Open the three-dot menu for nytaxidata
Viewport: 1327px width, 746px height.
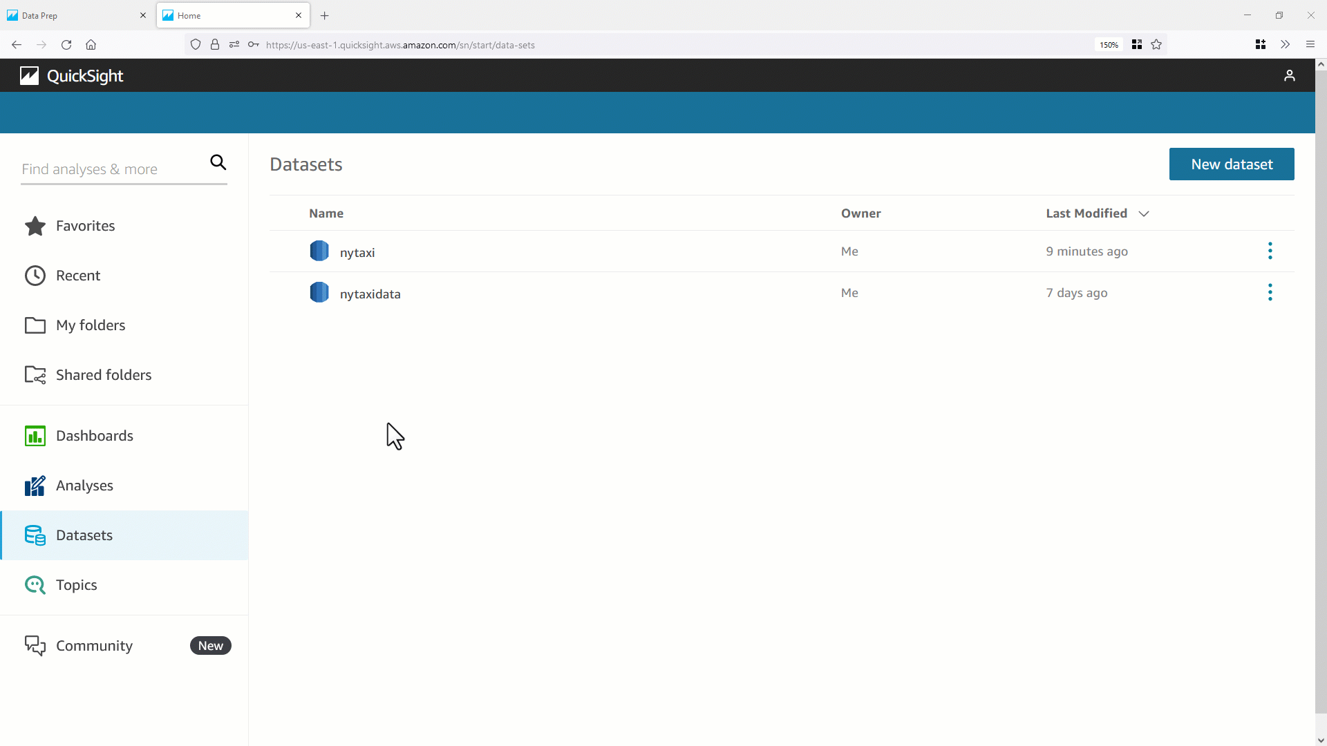(1270, 292)
